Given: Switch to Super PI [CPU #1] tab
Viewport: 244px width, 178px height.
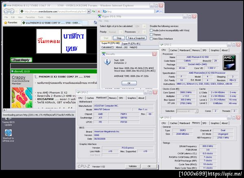Looking at the screenshot, I should click(x=131, y=44).
